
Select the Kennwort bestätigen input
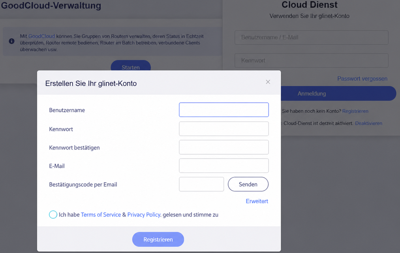click(224, 147)
